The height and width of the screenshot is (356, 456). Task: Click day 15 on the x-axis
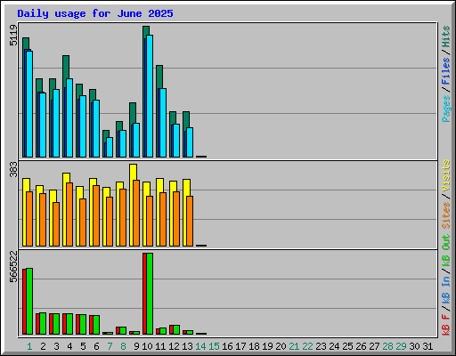(214, 346)
